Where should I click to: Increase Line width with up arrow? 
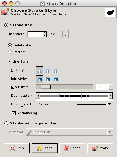[44, 33]
